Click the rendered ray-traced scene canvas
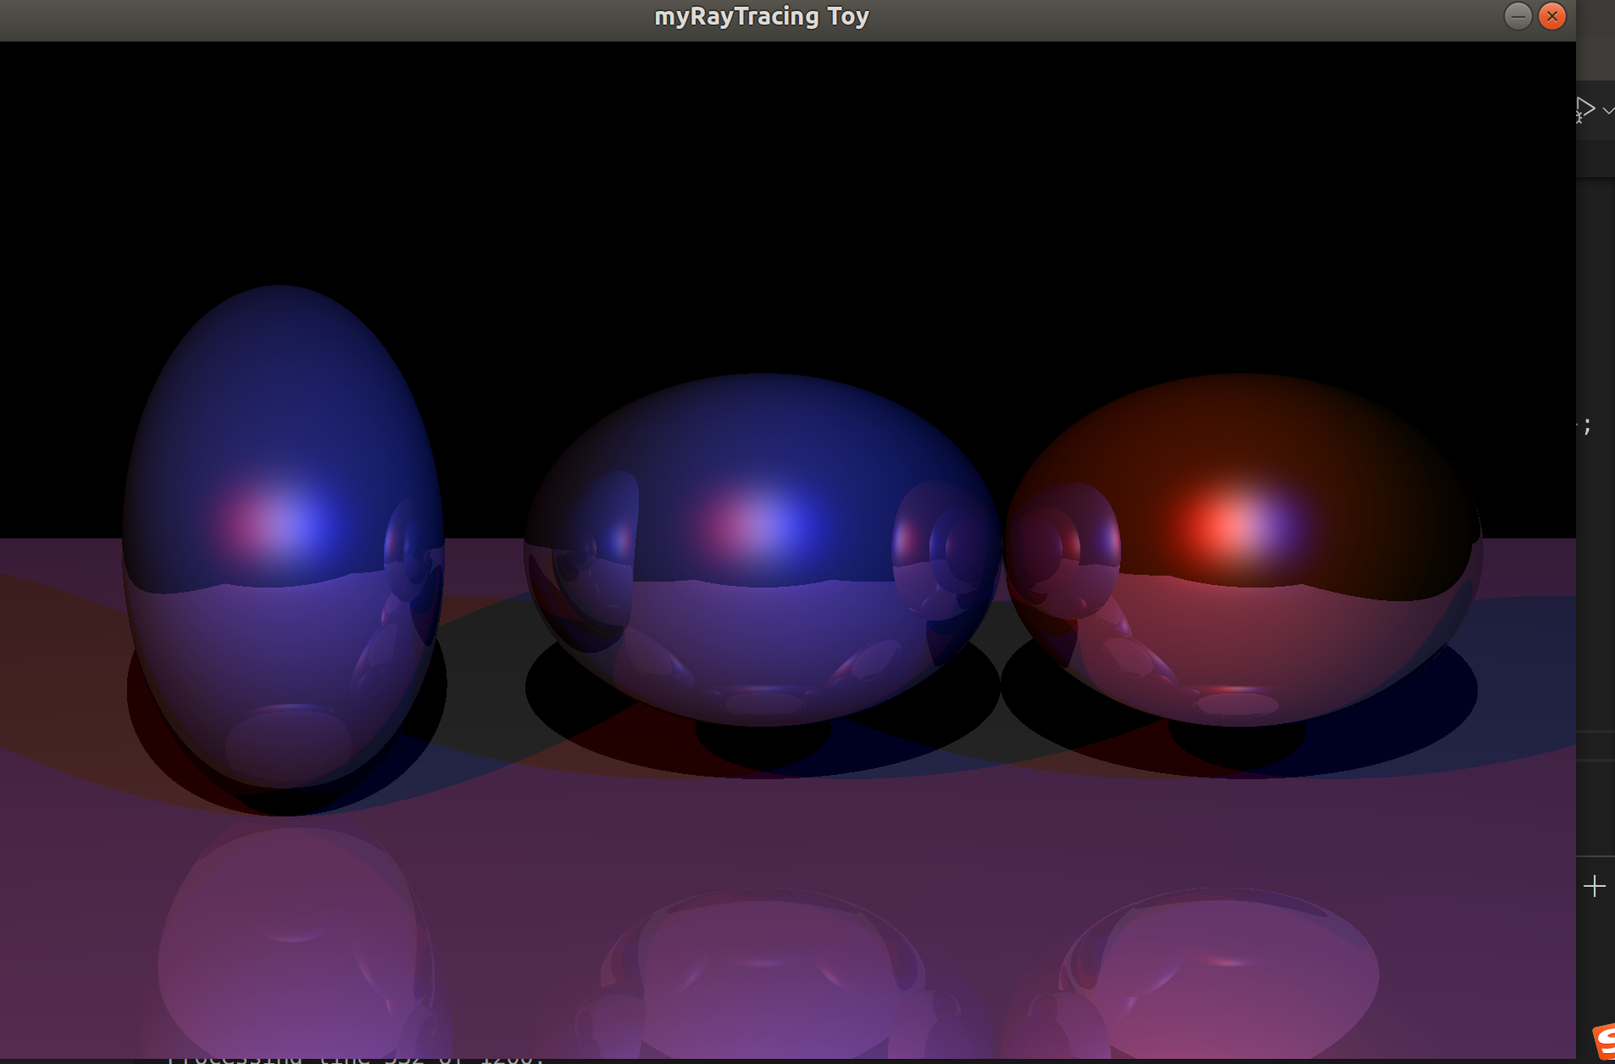1615x1064 pixels. 788,550
